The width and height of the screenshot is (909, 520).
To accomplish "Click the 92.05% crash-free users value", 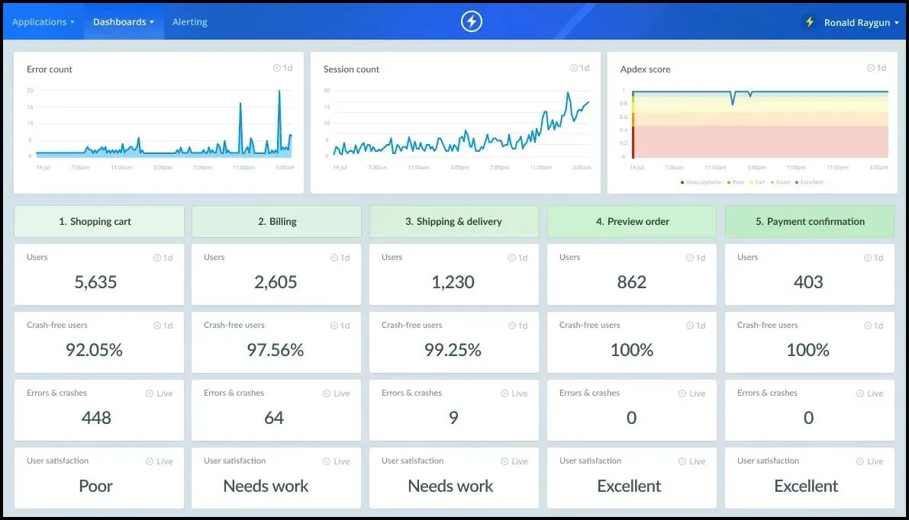I will (x=94, y=350).
